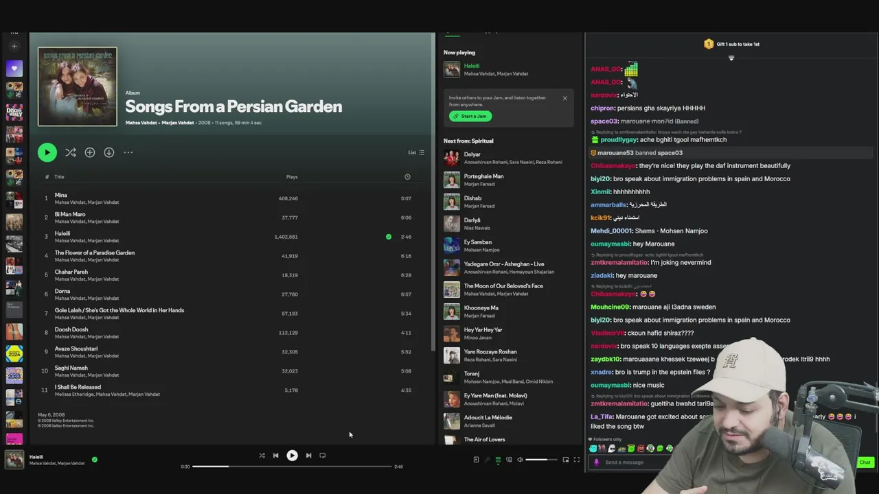Download the album
The width and height of the screenshot is (879, 494).
[109, 152]
